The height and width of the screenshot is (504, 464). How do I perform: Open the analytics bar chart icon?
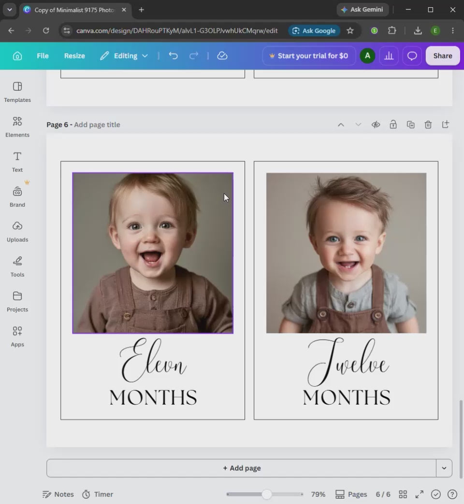click(389, 56)
